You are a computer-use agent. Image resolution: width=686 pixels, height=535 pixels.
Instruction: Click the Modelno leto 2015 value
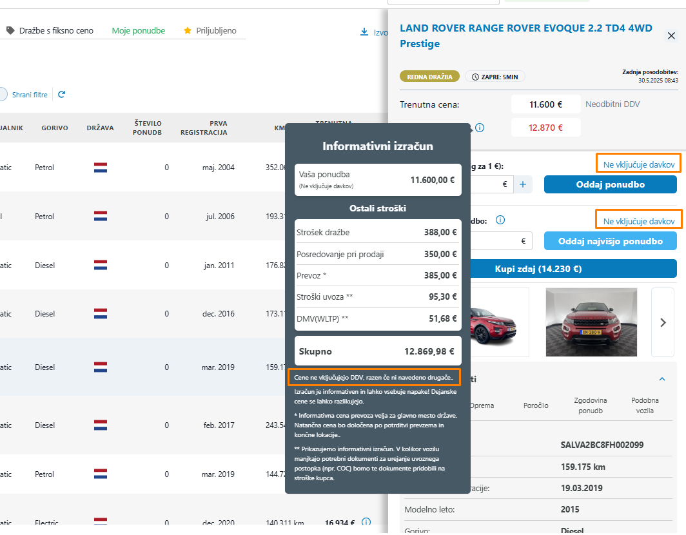(x=570, y=510)
